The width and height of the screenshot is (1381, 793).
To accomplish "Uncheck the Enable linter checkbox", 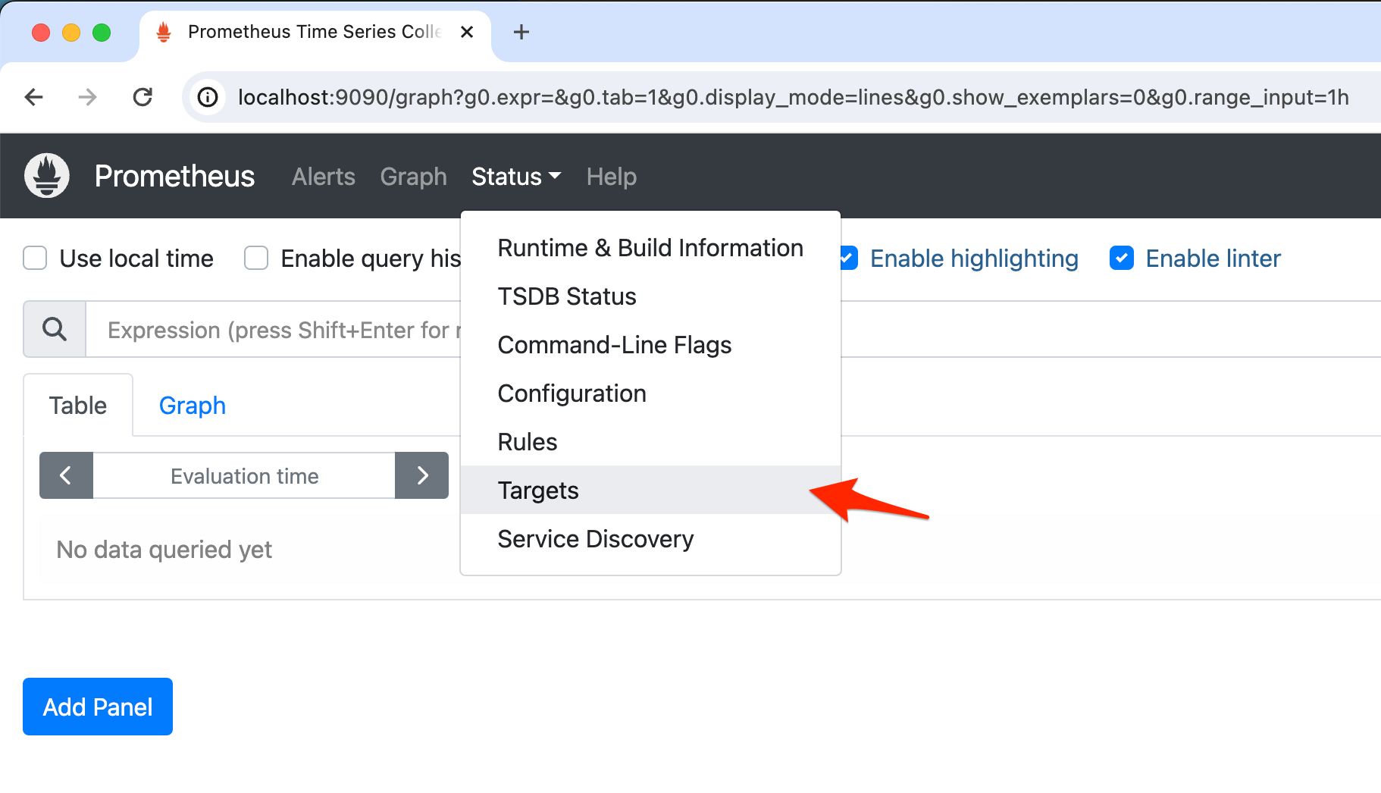I will pos(1122,258).
